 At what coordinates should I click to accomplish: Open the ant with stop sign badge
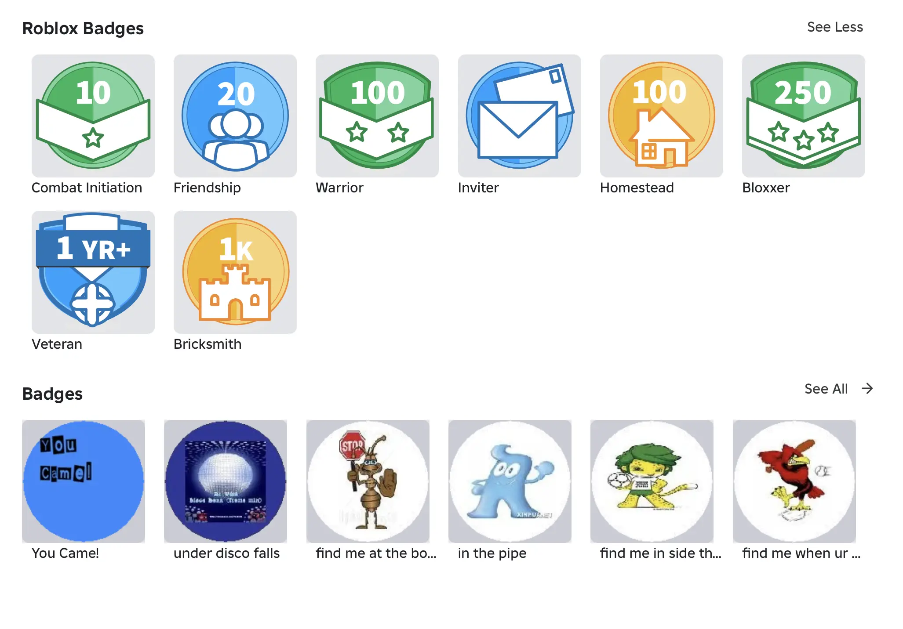368,481
